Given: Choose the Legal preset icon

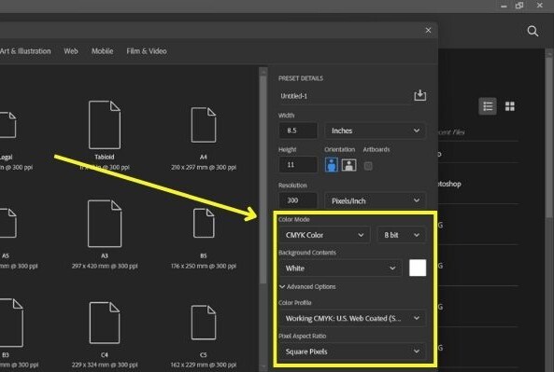Looking at the screenshot, I should pyautogui.click(x=7, y=125).
